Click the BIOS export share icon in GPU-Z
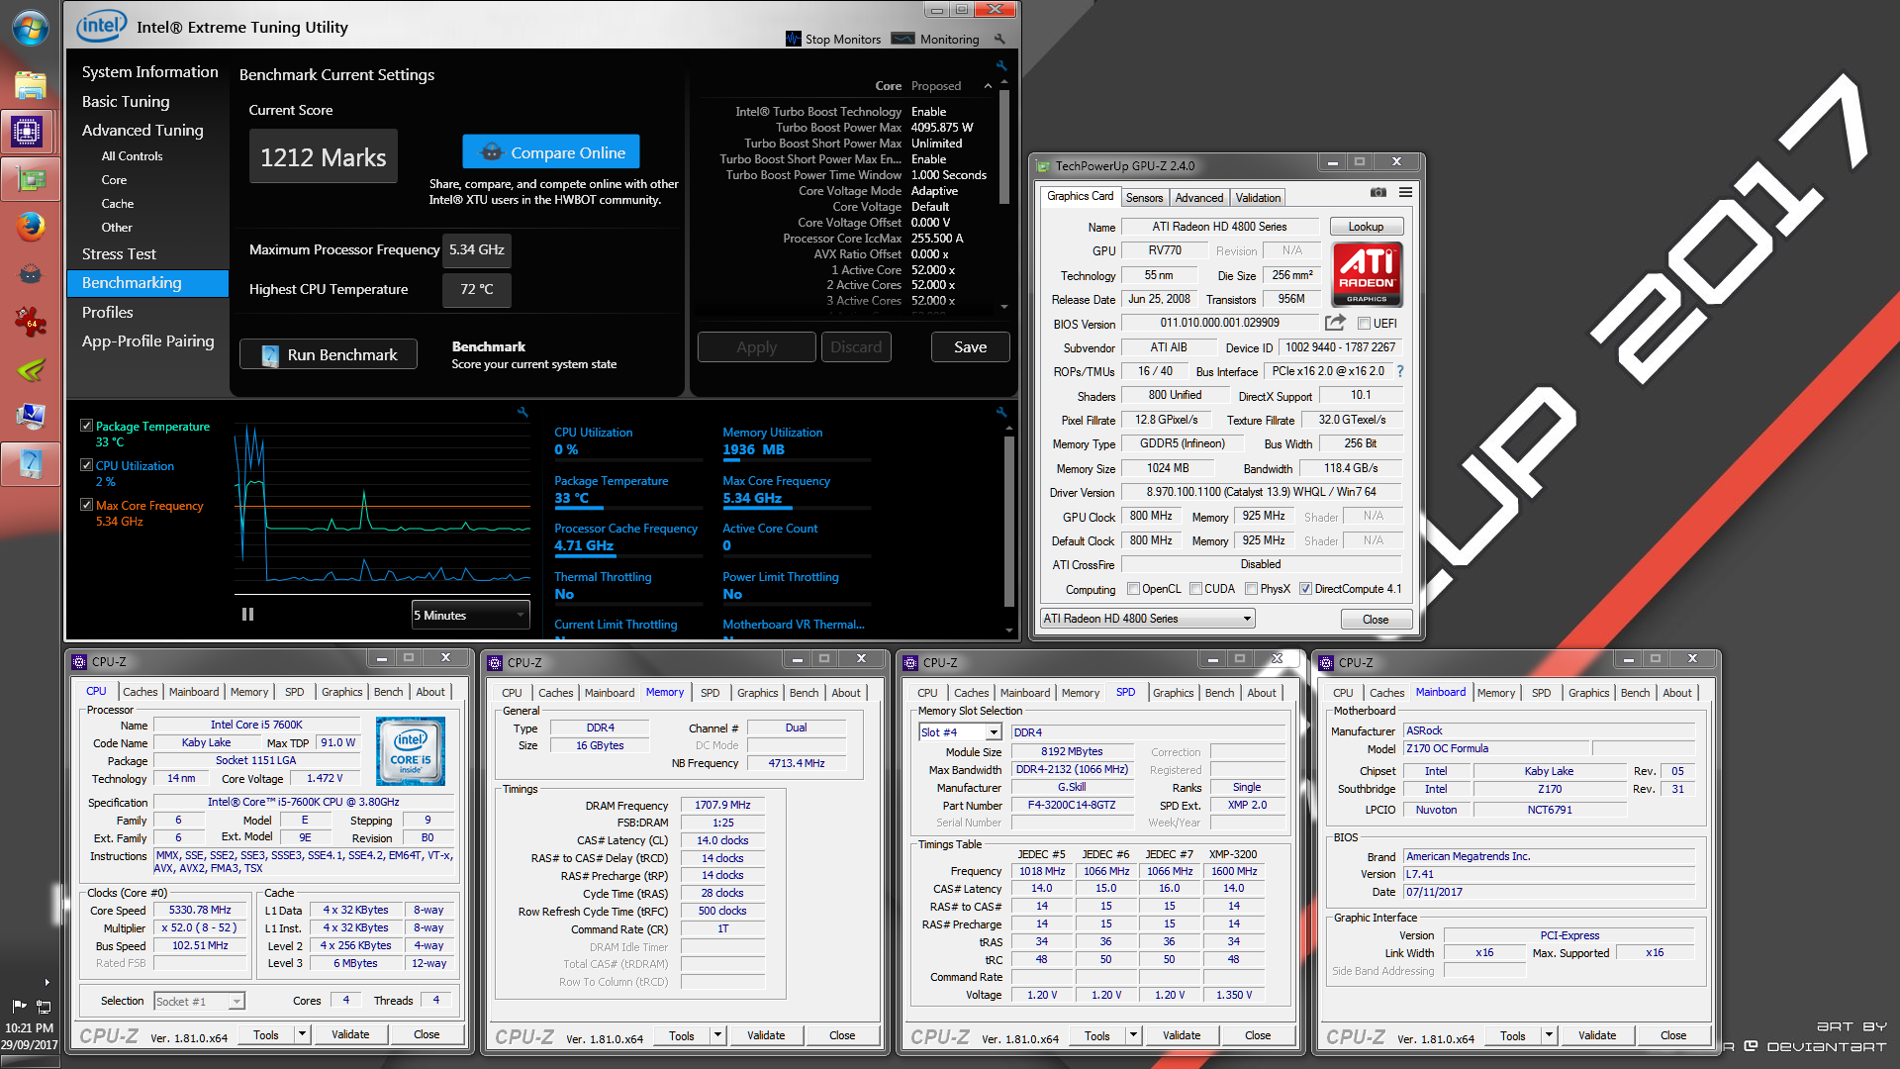Viewport: 1900px width, 1069px height. point(1335,323)
